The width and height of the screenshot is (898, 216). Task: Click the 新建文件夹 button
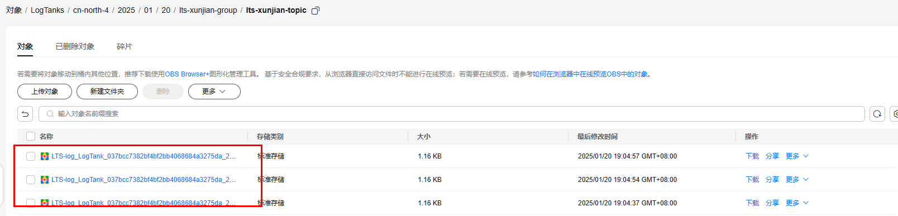107,92
